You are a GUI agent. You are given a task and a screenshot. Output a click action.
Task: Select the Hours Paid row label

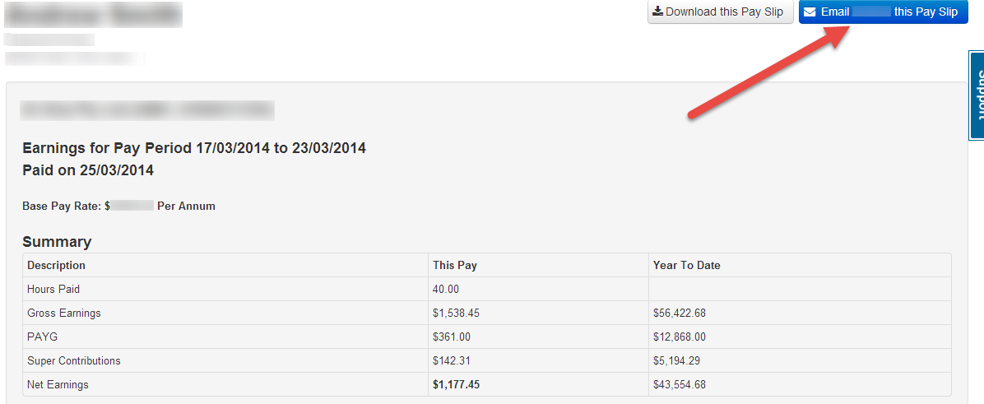point(53,289)
